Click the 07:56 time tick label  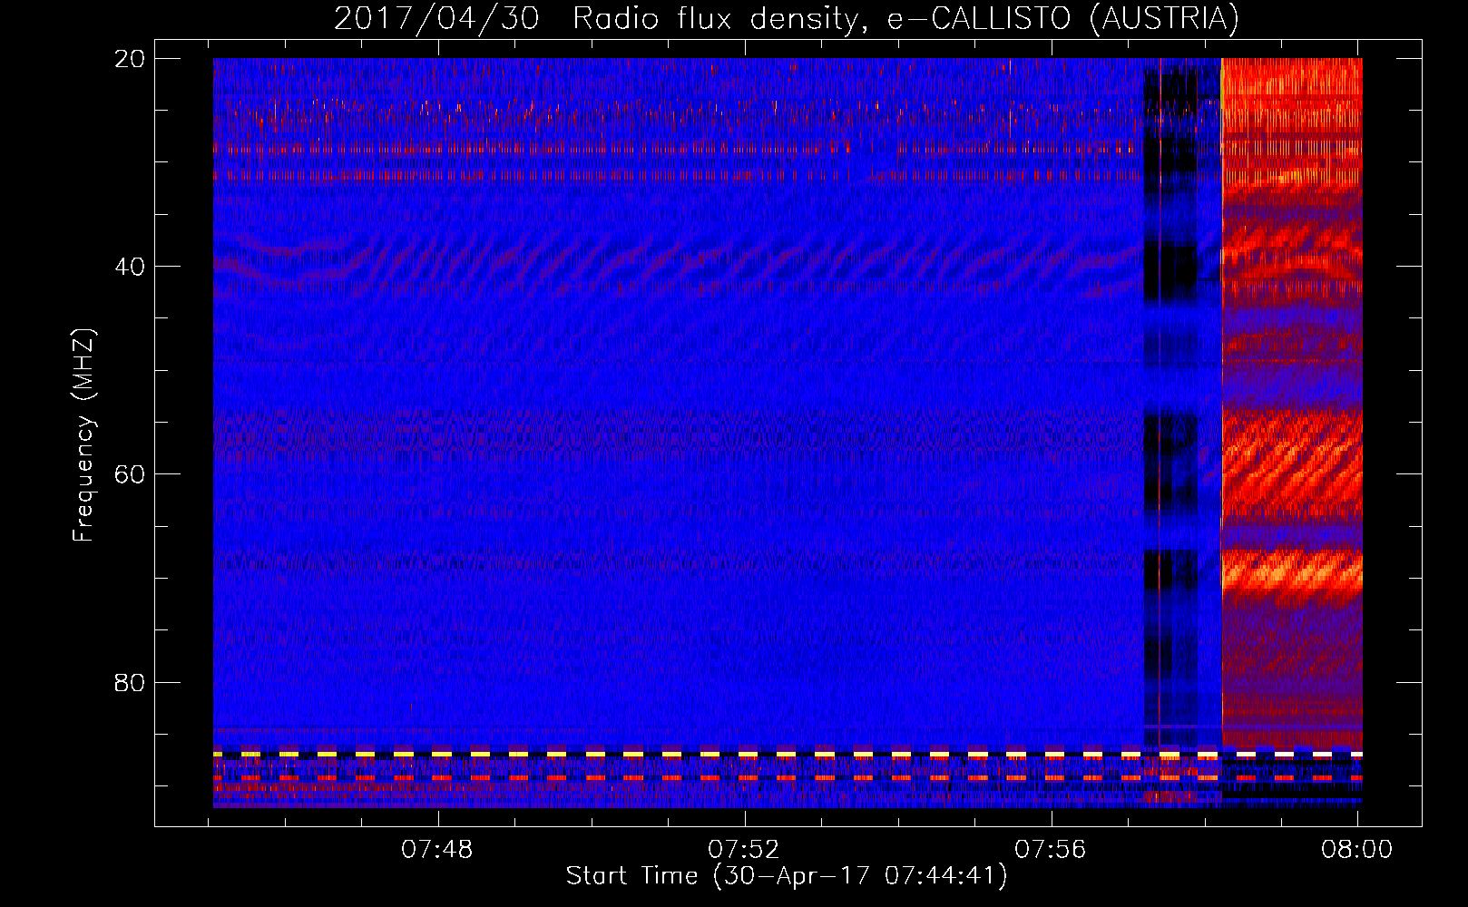[1051, 850]
